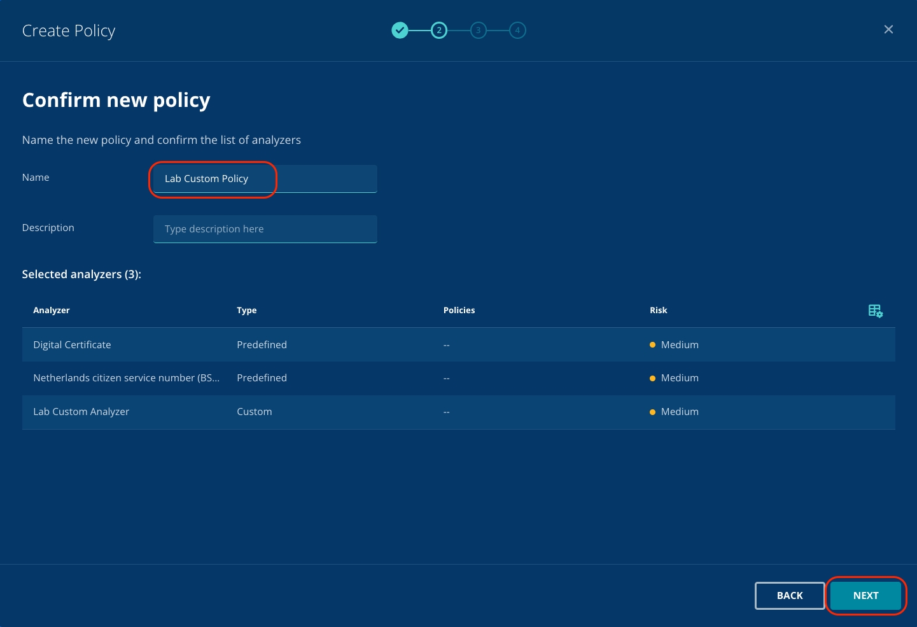Select Netherlands citizen service number row
Viewport: 917px width, 627px height.
point(126,378)
